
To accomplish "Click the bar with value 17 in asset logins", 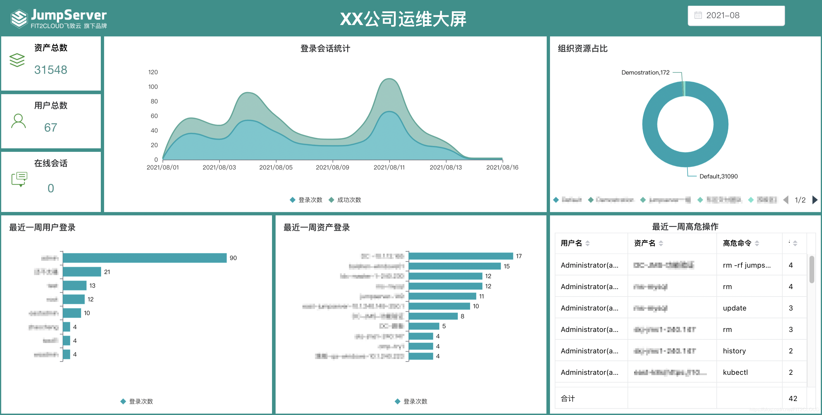I will point(461,256).
